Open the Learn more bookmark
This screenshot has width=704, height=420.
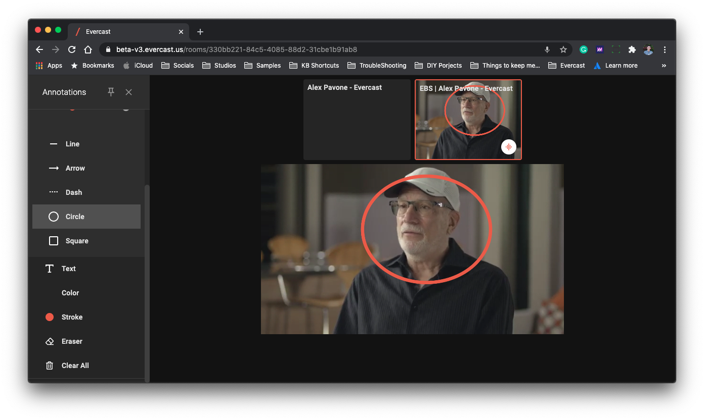pyautogui.click(x=615, y=66)
